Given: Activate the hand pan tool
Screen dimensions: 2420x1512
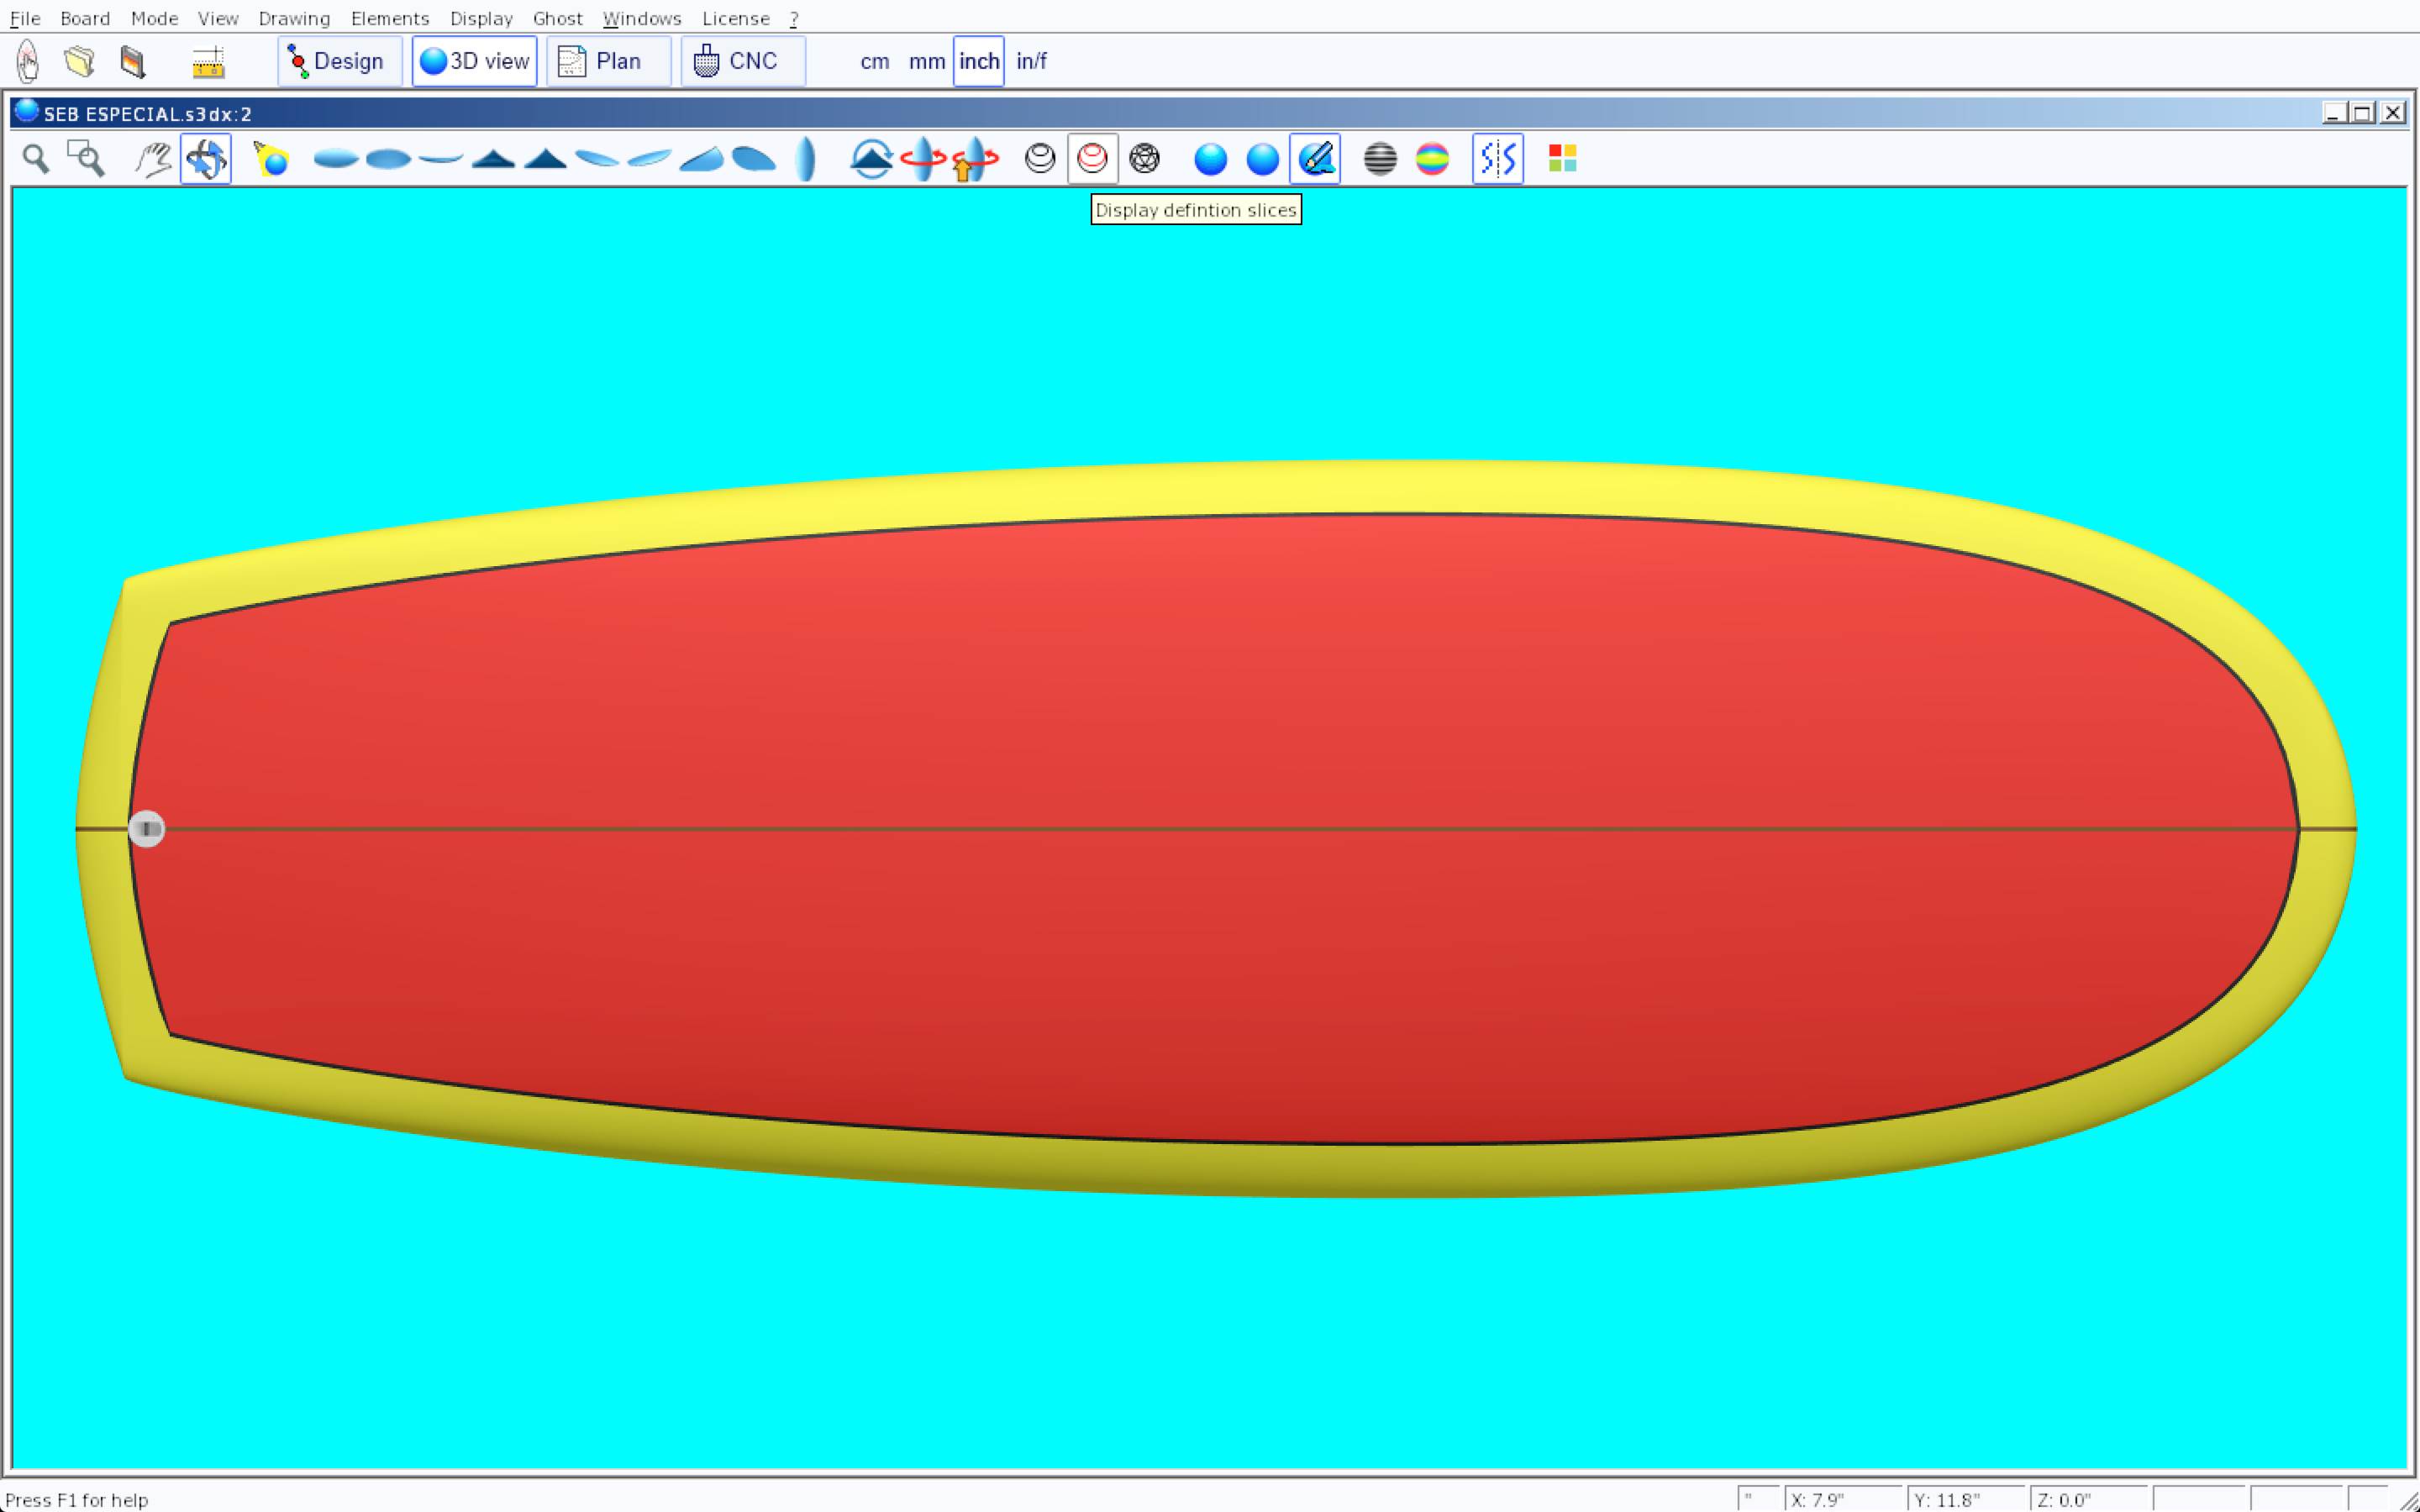Looking at the screenshot, I should click(x=153, y=158).
